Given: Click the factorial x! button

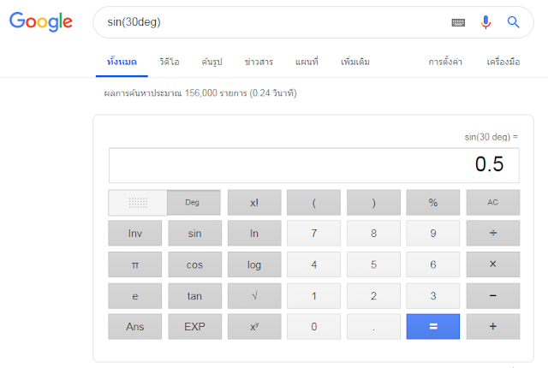Looking at the screenshot, I should pos(254,203).
